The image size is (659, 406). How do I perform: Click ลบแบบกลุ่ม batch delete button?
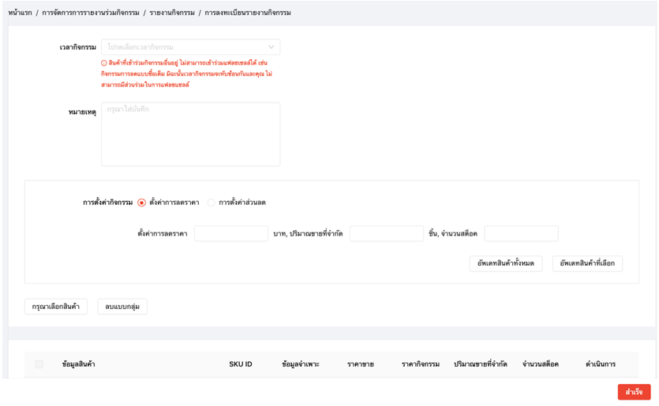[x=122, y=307]
